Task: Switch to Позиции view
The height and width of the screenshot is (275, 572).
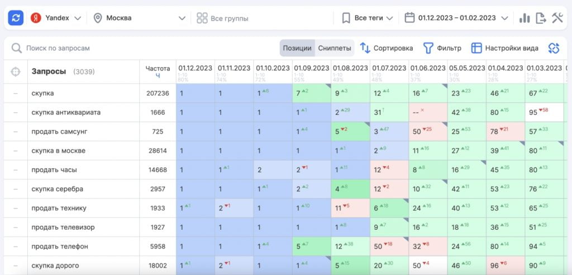Action: pos(297,48)
